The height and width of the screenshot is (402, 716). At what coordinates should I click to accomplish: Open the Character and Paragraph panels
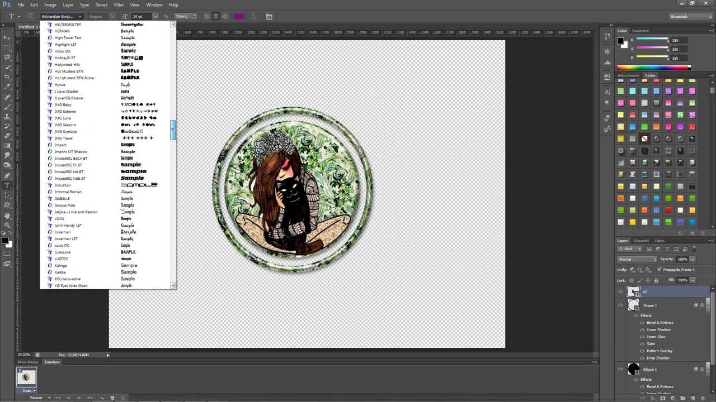click(x=269, y=17)
